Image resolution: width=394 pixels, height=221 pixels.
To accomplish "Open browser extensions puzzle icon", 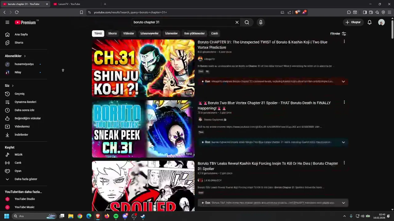I will 349,12.
